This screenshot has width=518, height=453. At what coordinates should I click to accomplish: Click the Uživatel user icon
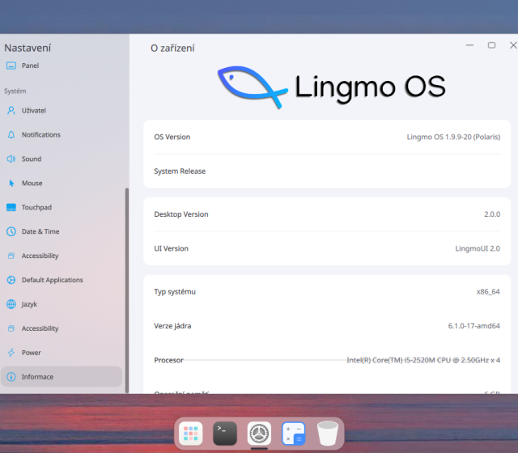(11, 110)
